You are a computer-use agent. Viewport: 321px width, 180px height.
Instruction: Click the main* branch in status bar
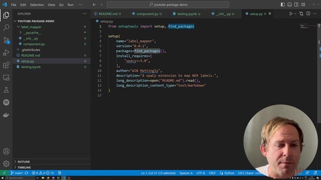click(x=17, y=173)
